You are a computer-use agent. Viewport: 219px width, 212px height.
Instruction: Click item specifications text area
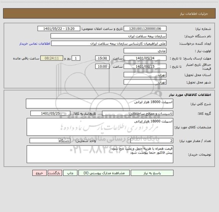click(100, 127)
